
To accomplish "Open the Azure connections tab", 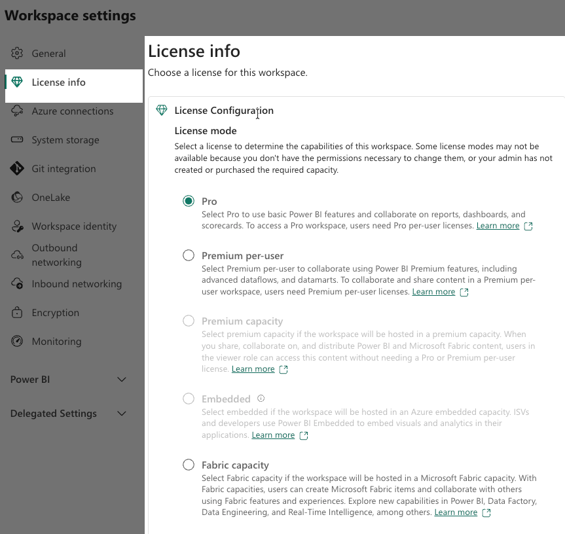I will click(x=74, y=111).
